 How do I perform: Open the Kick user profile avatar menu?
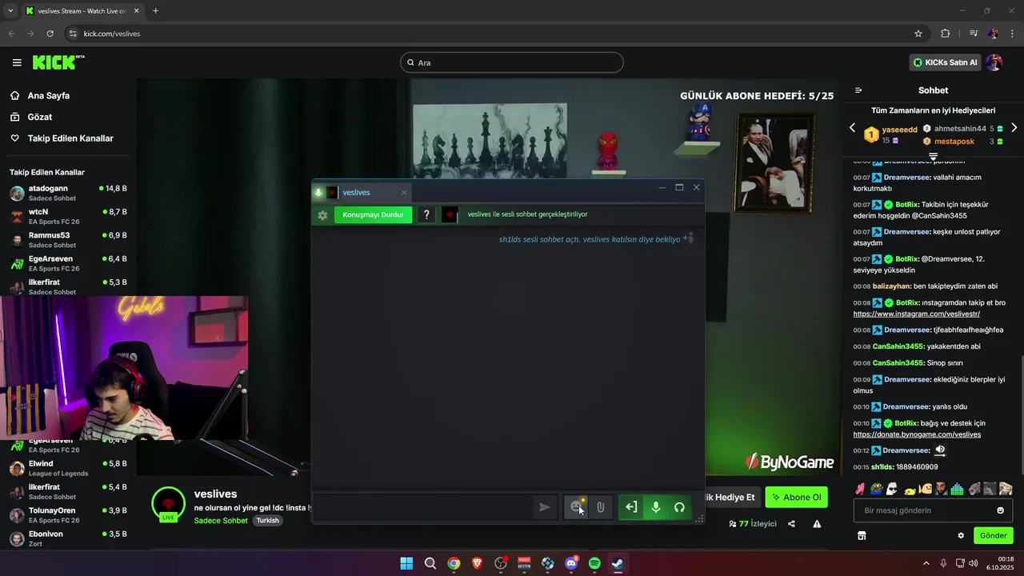pyautogui.click(x=994, y=62)
